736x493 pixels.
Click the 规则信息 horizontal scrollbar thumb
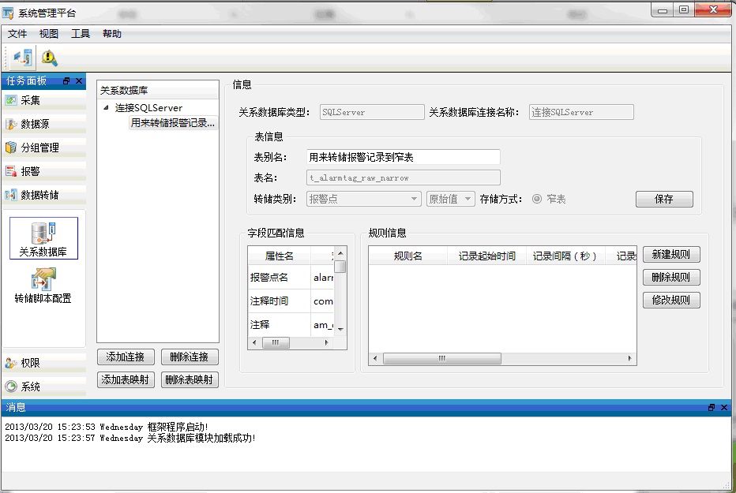point(441,358)
